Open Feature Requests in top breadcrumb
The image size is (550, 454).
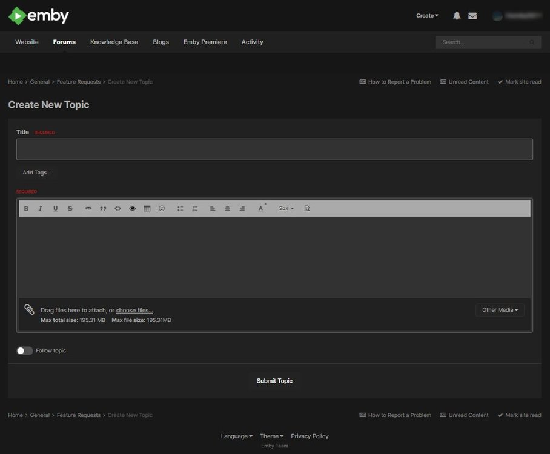pos(79,82)
